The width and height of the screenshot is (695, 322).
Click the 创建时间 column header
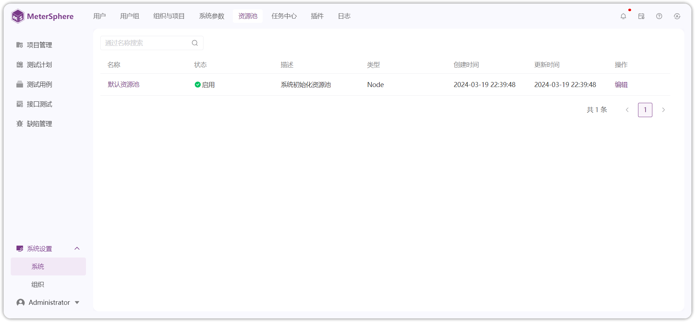point(466,65)
